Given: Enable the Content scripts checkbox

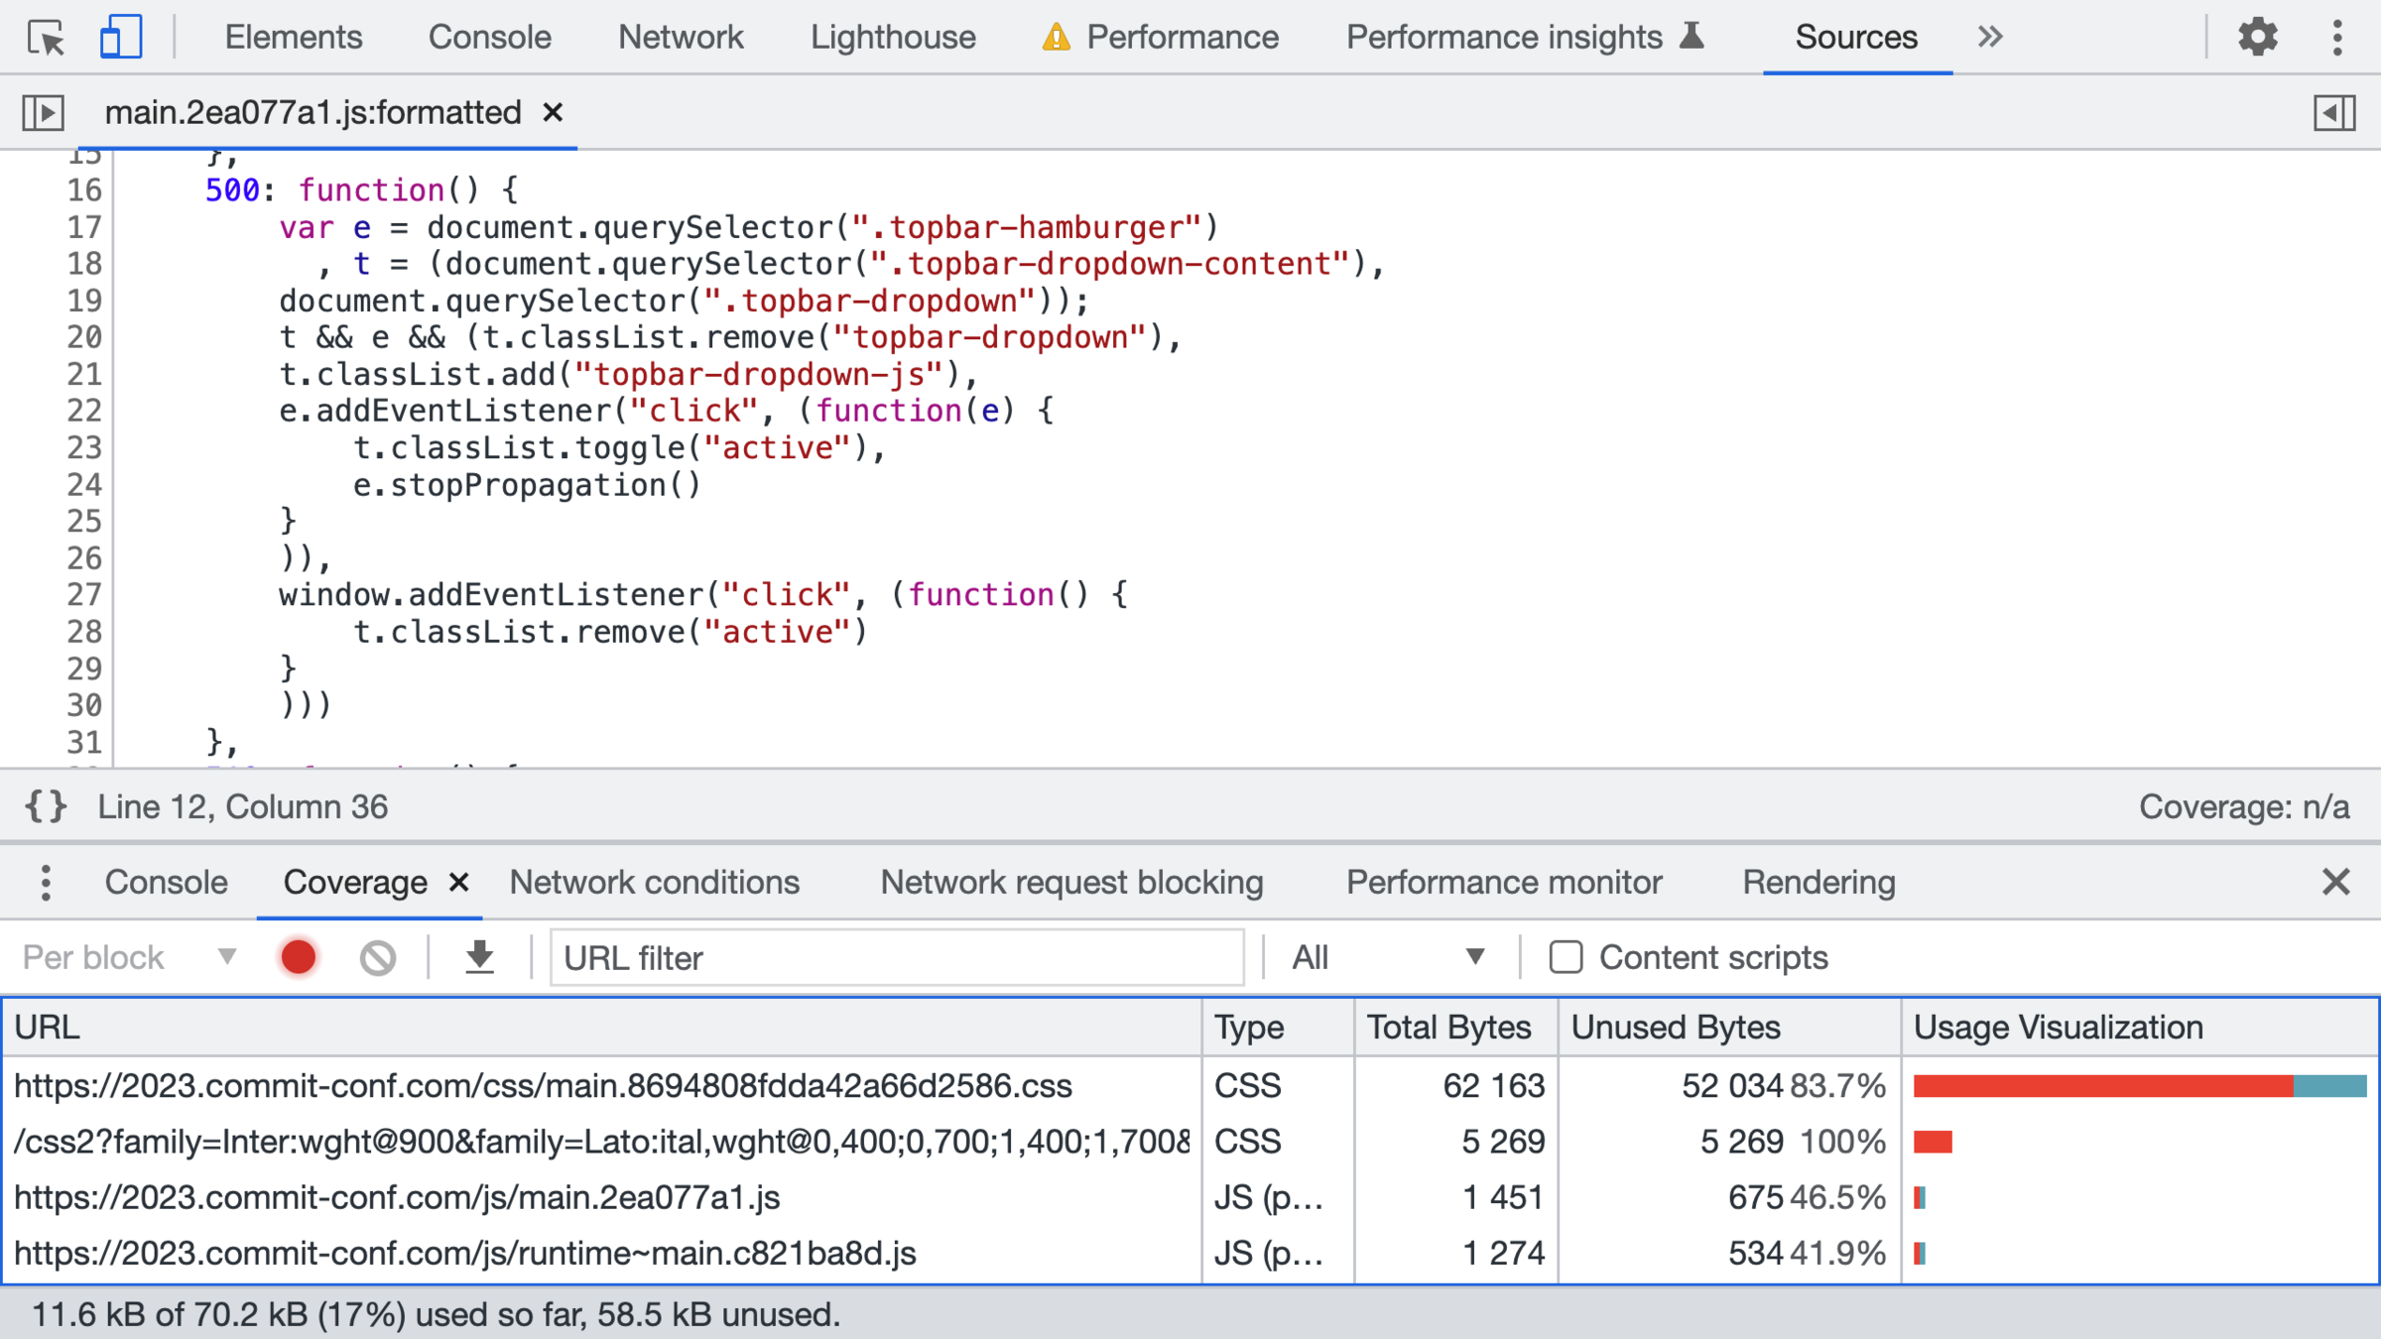Looking at the screenshot, I should click(1566, 957).
